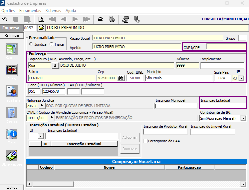Open the Contábil calculator icon

12,113
